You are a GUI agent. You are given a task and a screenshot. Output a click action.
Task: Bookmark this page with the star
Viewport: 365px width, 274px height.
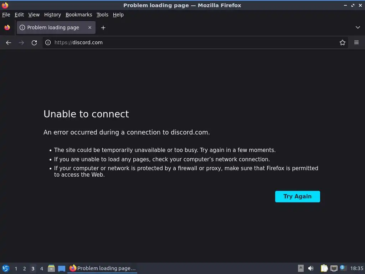(x=343, y=42)
